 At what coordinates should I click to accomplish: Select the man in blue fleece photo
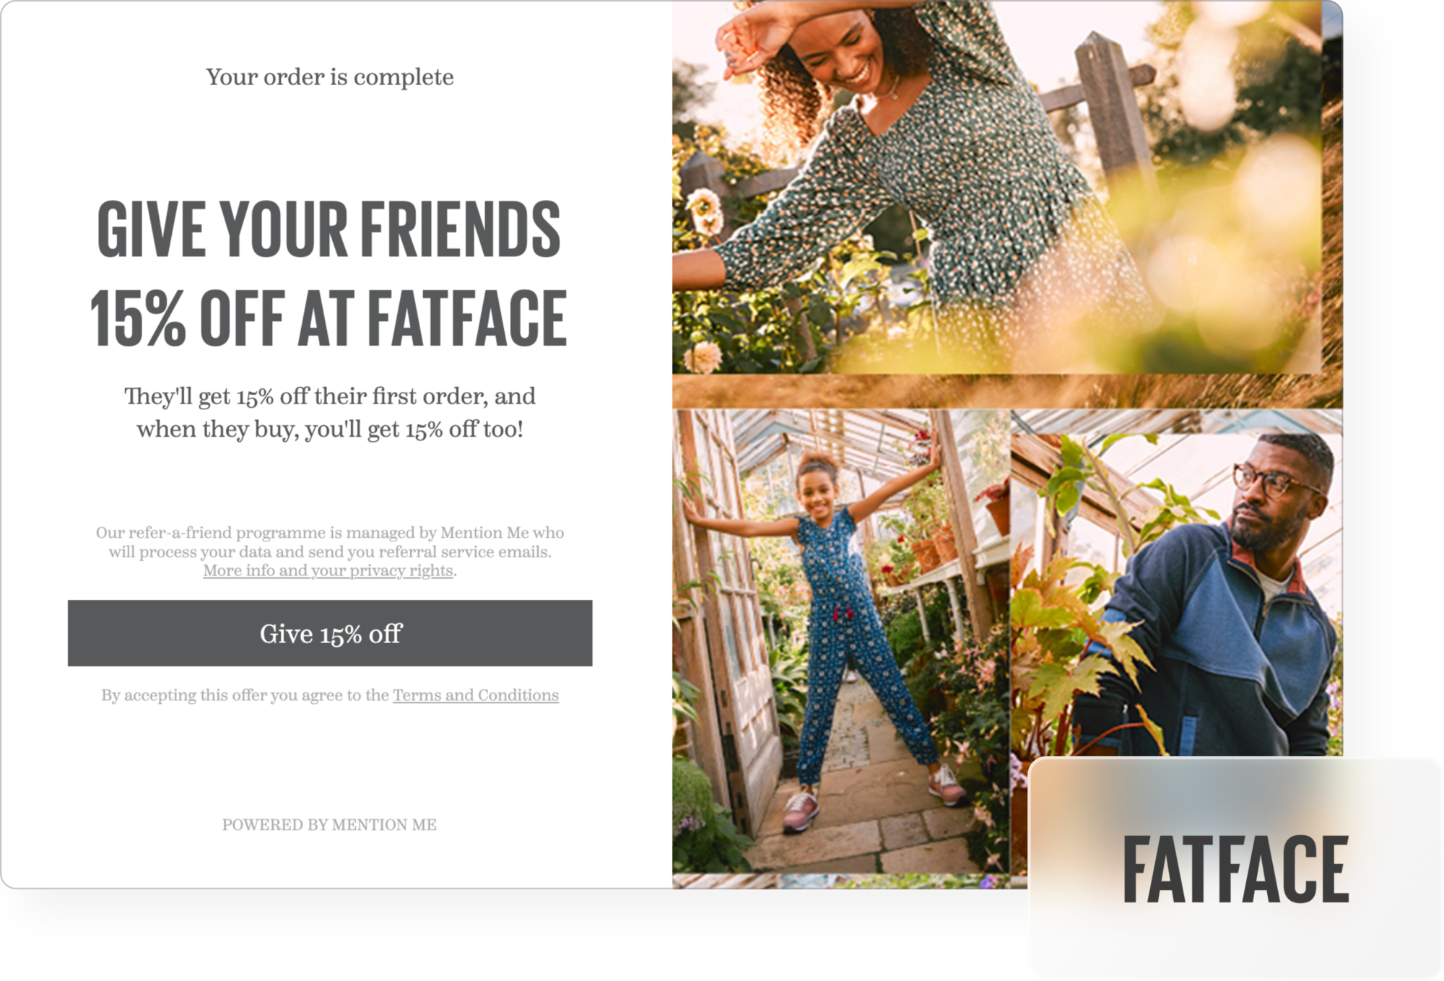point(1177,583)
